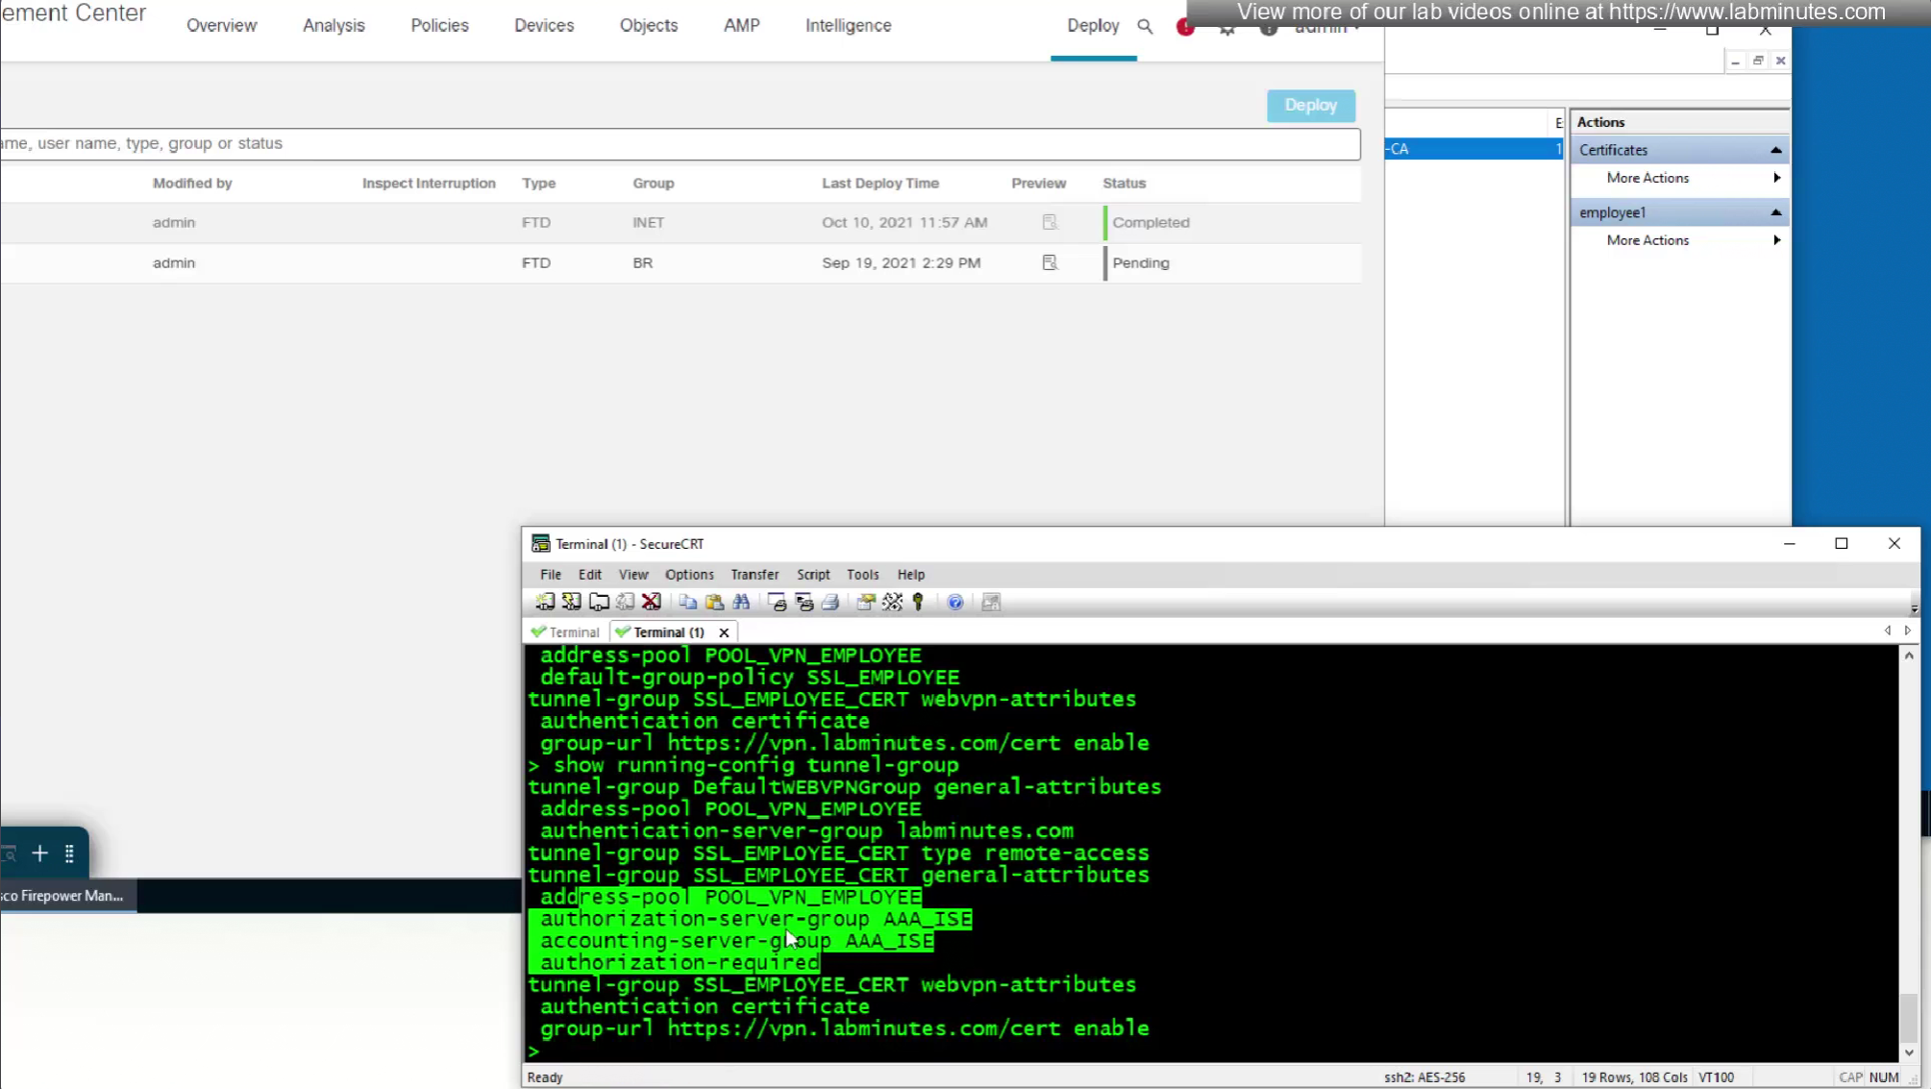Viewport: 1931px width, 1089px height.
Task: Open Session Options toolbar icon
Action: 865,602
